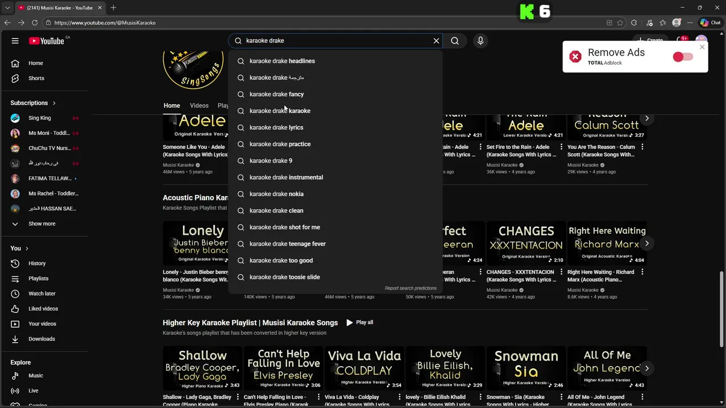Open the browser profile avatar

[x=677, y=23]
